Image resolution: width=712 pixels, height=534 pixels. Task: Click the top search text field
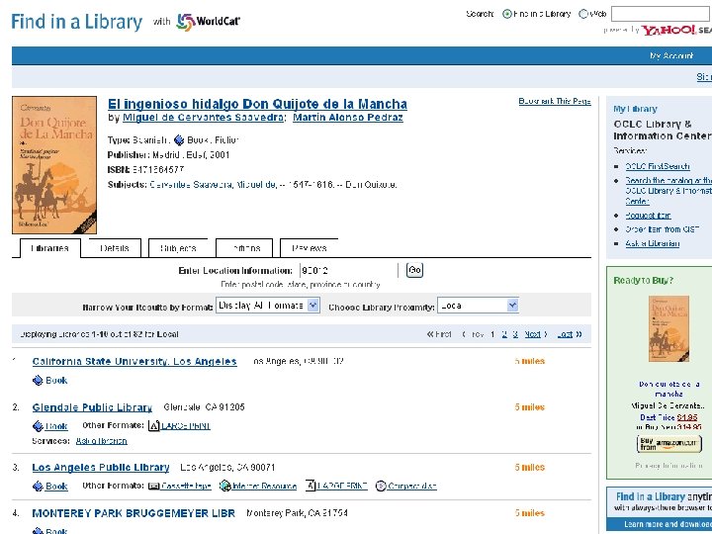pyautogui.click(x=662, y=14)
